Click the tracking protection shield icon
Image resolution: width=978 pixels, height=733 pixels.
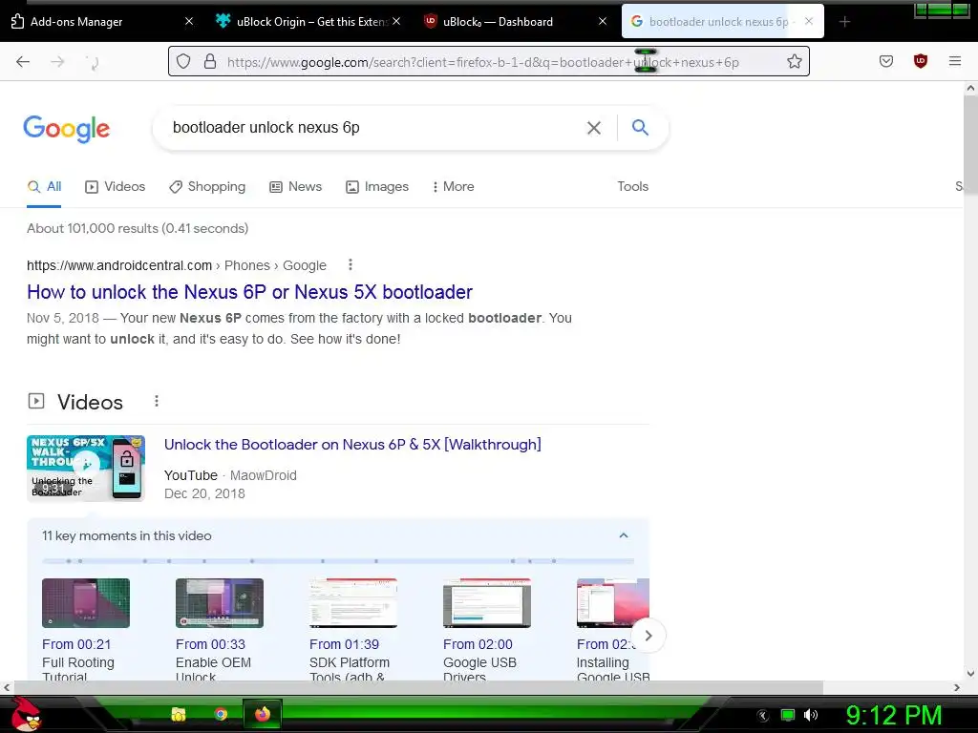[x=182, y=61]
